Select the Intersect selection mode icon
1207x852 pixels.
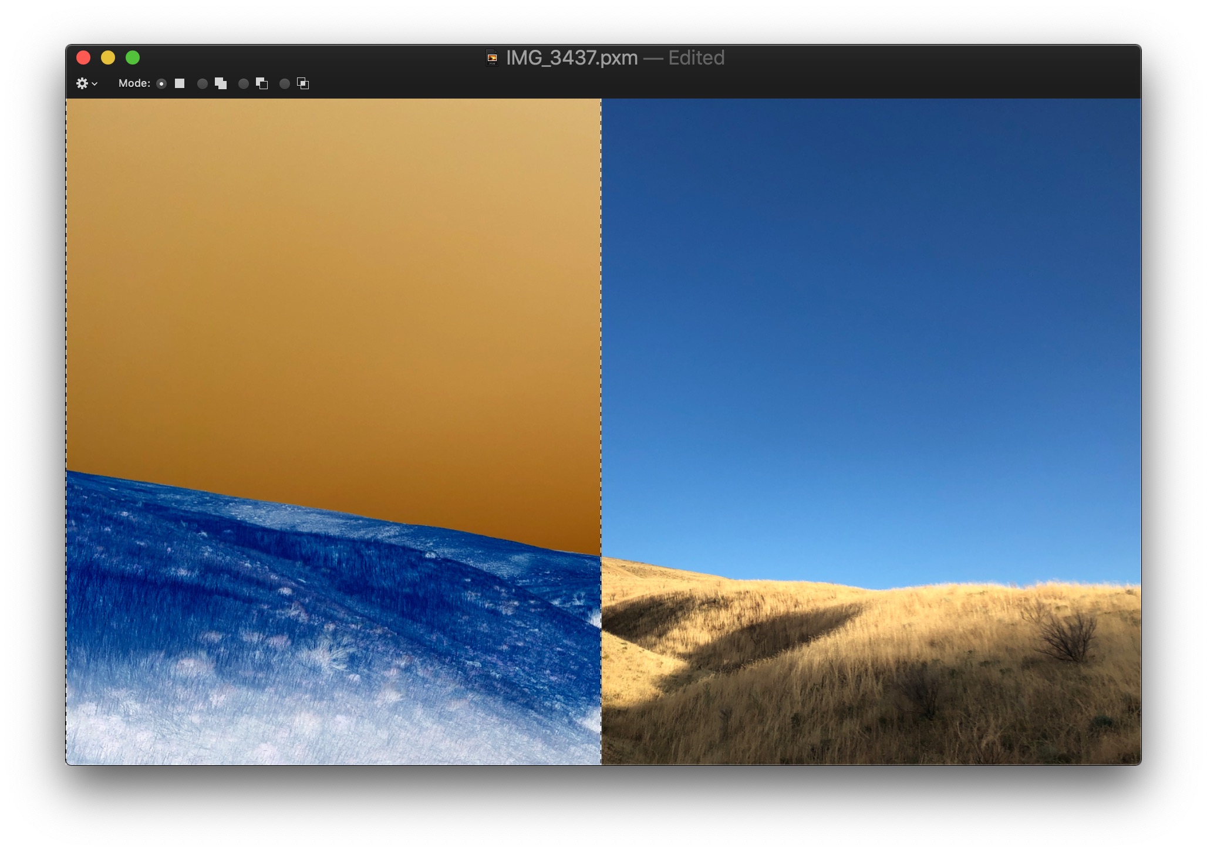point(303,84)
